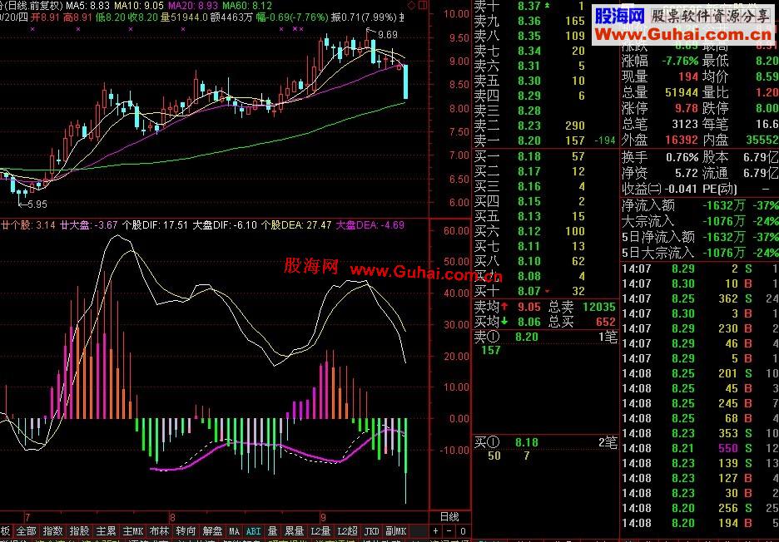The height and width of the screenshot is (542, 779).
Task: Click the 个股DIF: 17.51 indicator value
Action: click(x=155, y=224)
